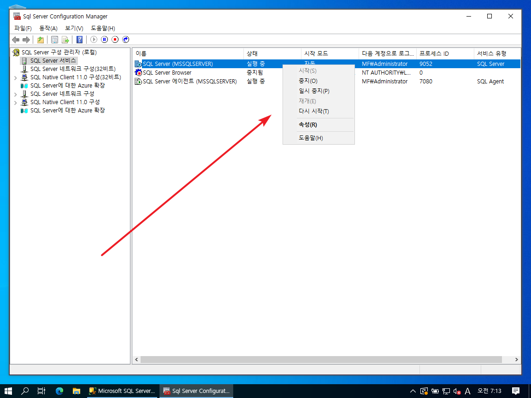The image size is (531, 398).
Task: Open taskbar Search icon
Action: coord(25,391)
